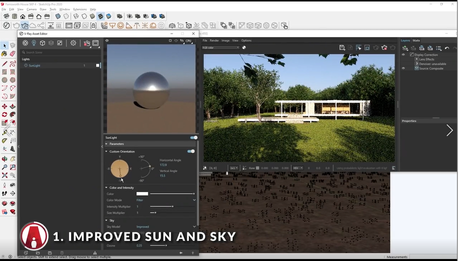Viewport: 458px width, 261px height.
Task: Choose the Pan hand tool
Action: 12,159
